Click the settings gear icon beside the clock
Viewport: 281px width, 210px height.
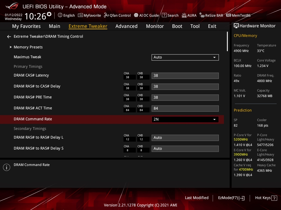tap(49, 14)
